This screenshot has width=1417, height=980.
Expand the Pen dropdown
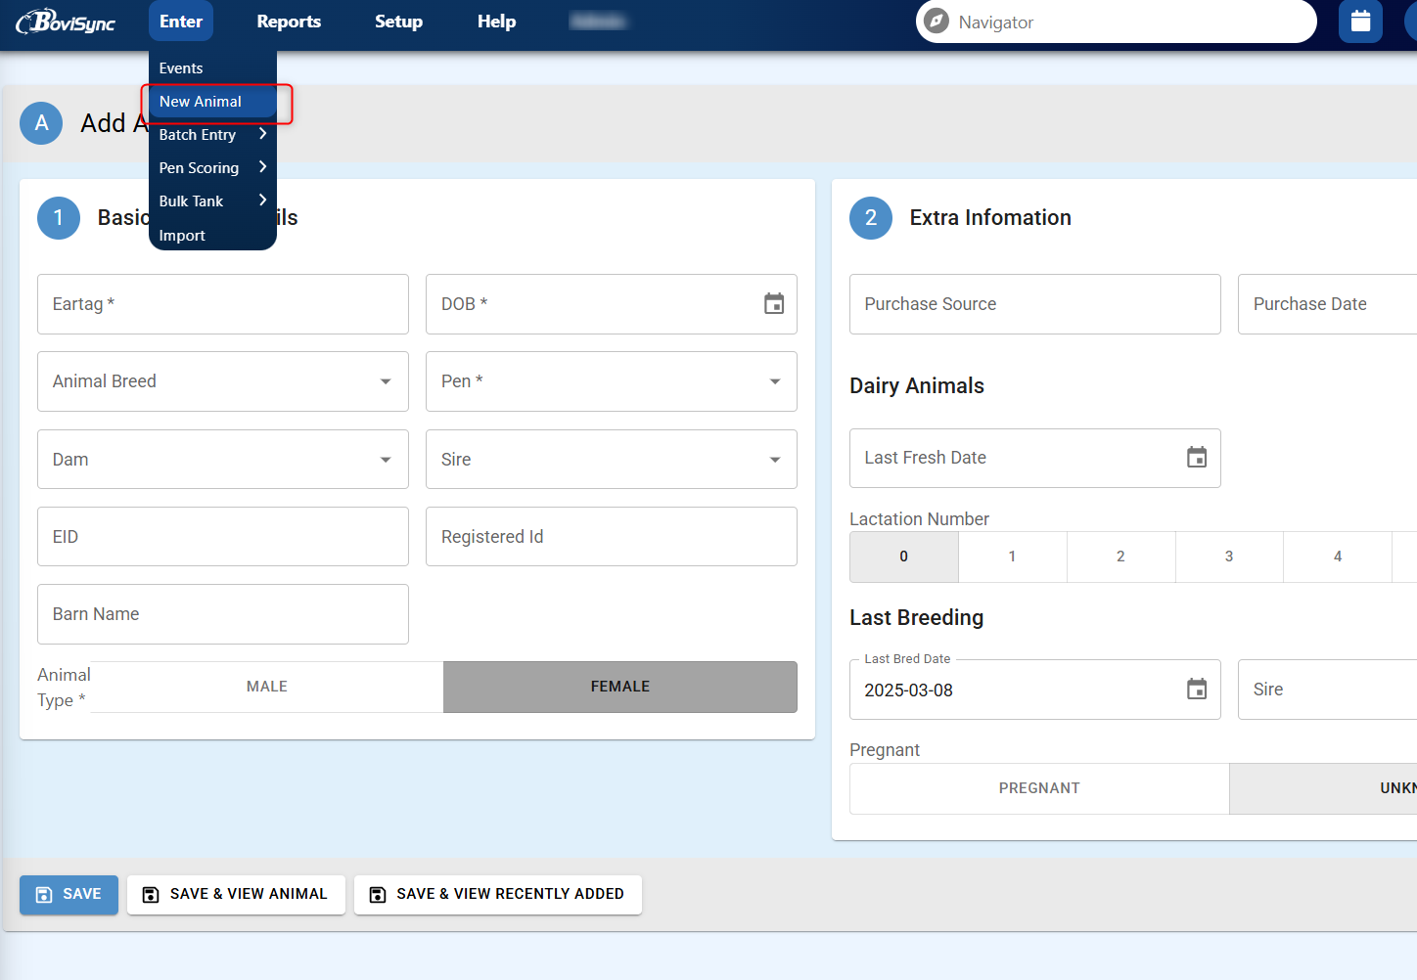(x=775, y=381)
